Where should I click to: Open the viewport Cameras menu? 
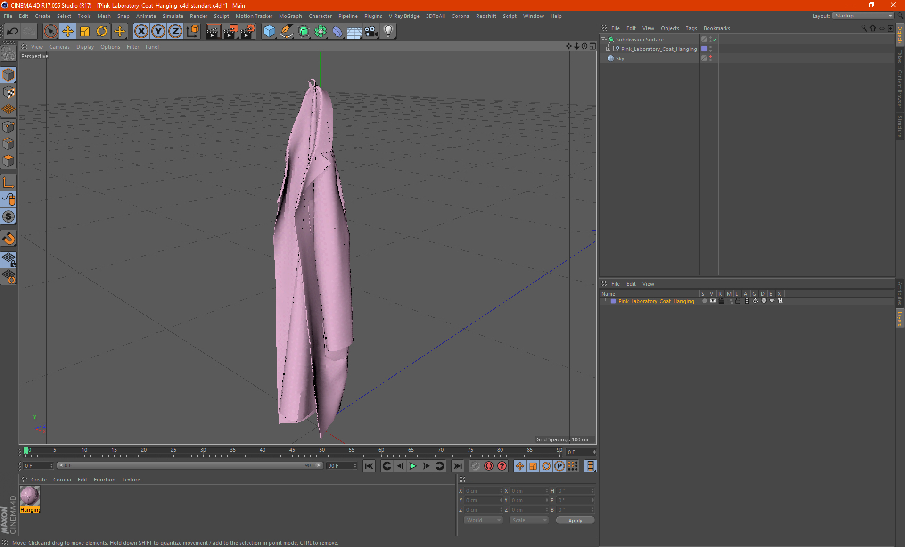[59, 47]
